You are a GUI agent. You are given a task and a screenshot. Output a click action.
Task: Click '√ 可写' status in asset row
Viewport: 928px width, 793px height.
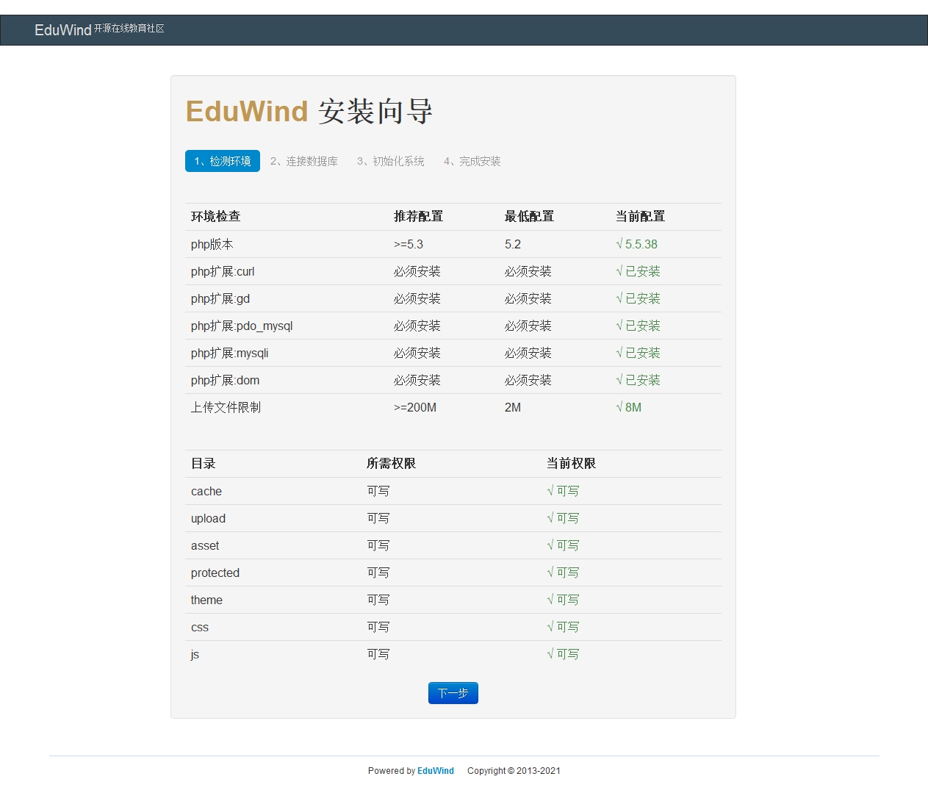(563, 545)
